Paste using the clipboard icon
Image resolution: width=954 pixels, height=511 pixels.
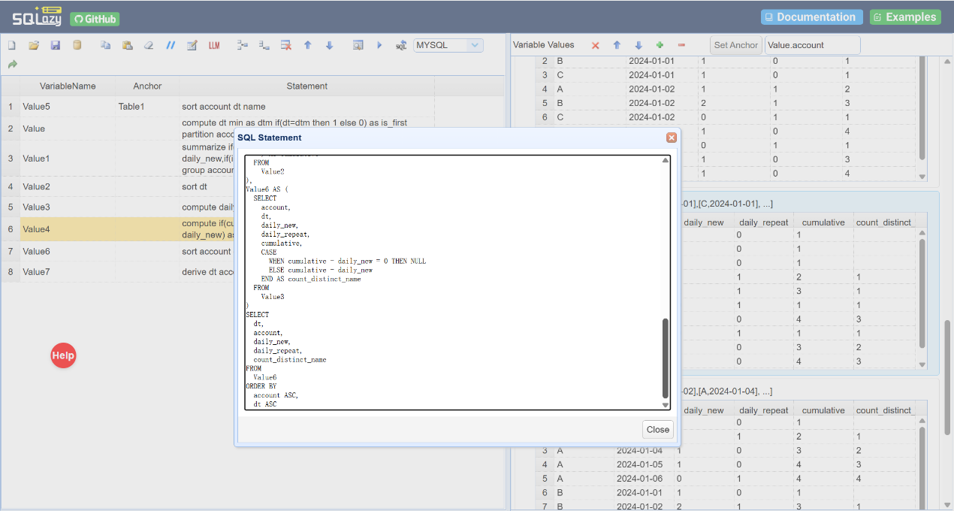127,45
